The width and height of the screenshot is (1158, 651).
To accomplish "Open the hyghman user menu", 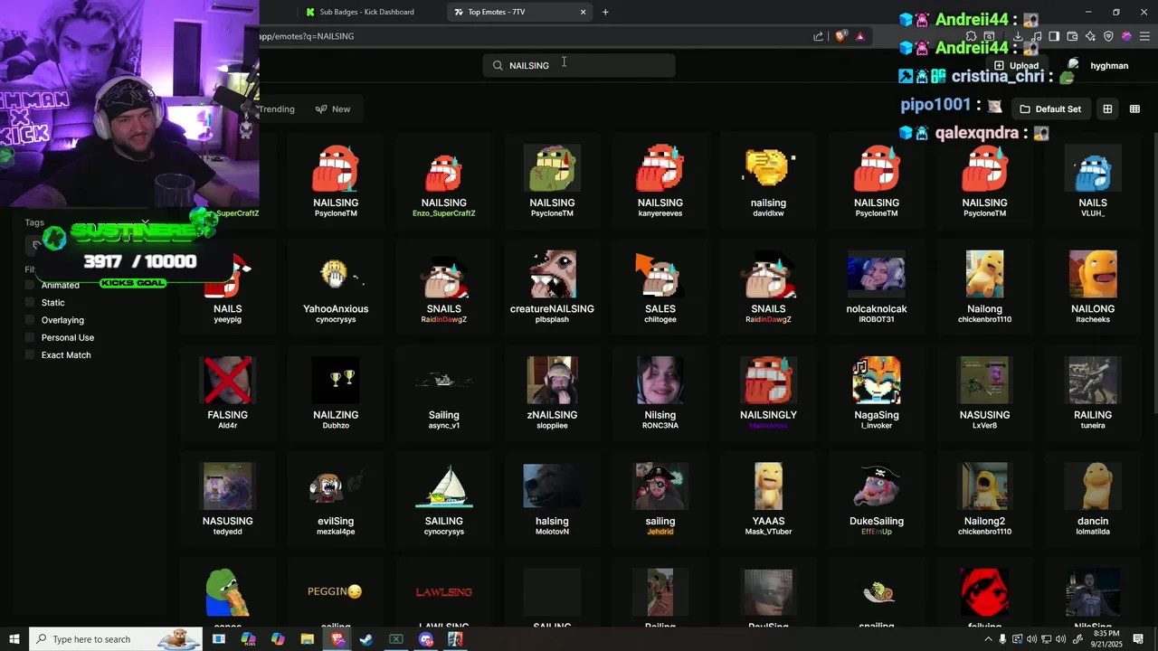I will click(1098, 65).
